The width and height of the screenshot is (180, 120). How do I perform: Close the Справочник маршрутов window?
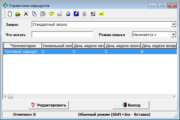tap(172, 6)
